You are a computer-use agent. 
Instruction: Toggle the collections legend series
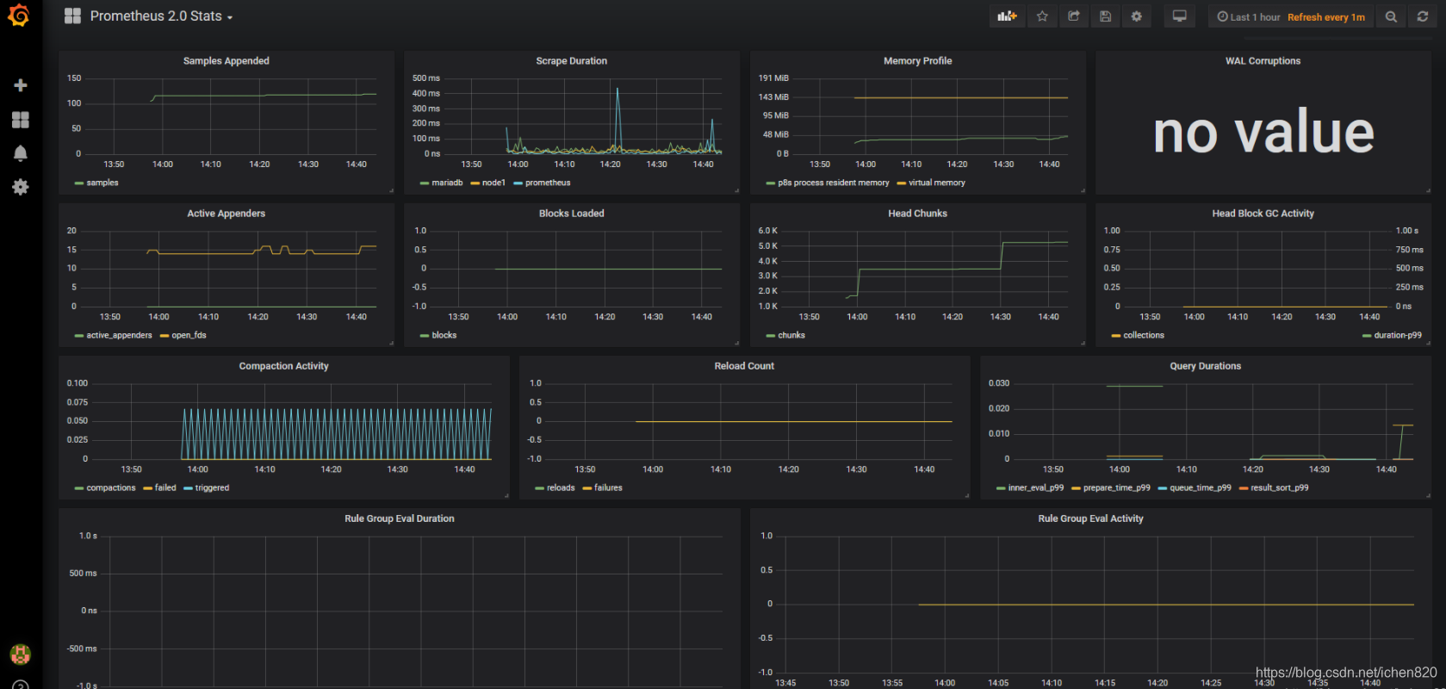pos(1144,335)
